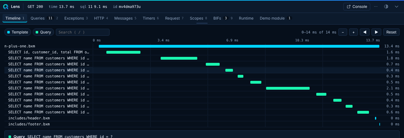The width and height of the screenshot is (404, 138).
Task: Click the 2.1 ms duration value
Action: (393, 88)
